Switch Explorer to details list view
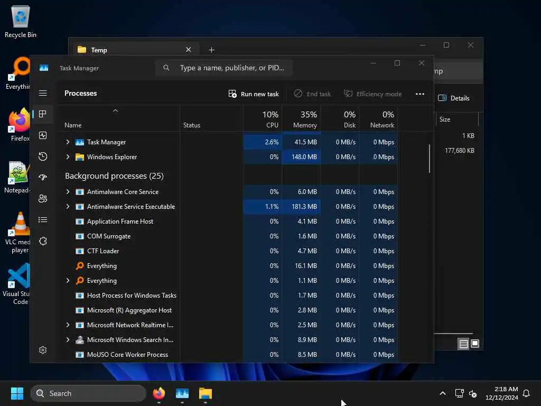The width and height of the screenshot is (541, 406). tap(463, 344)
